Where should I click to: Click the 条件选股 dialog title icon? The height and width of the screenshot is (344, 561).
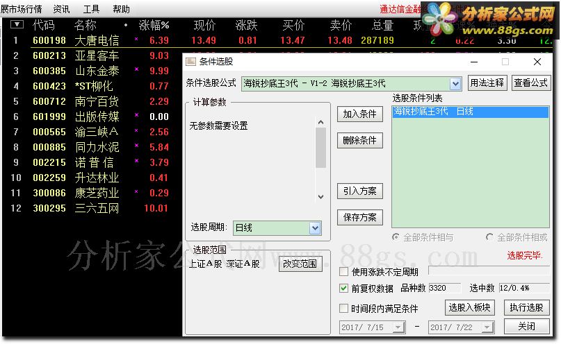[x=190, y=62]
